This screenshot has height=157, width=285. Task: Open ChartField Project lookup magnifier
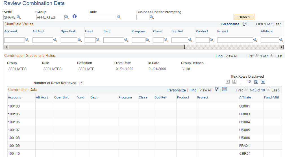255,40
